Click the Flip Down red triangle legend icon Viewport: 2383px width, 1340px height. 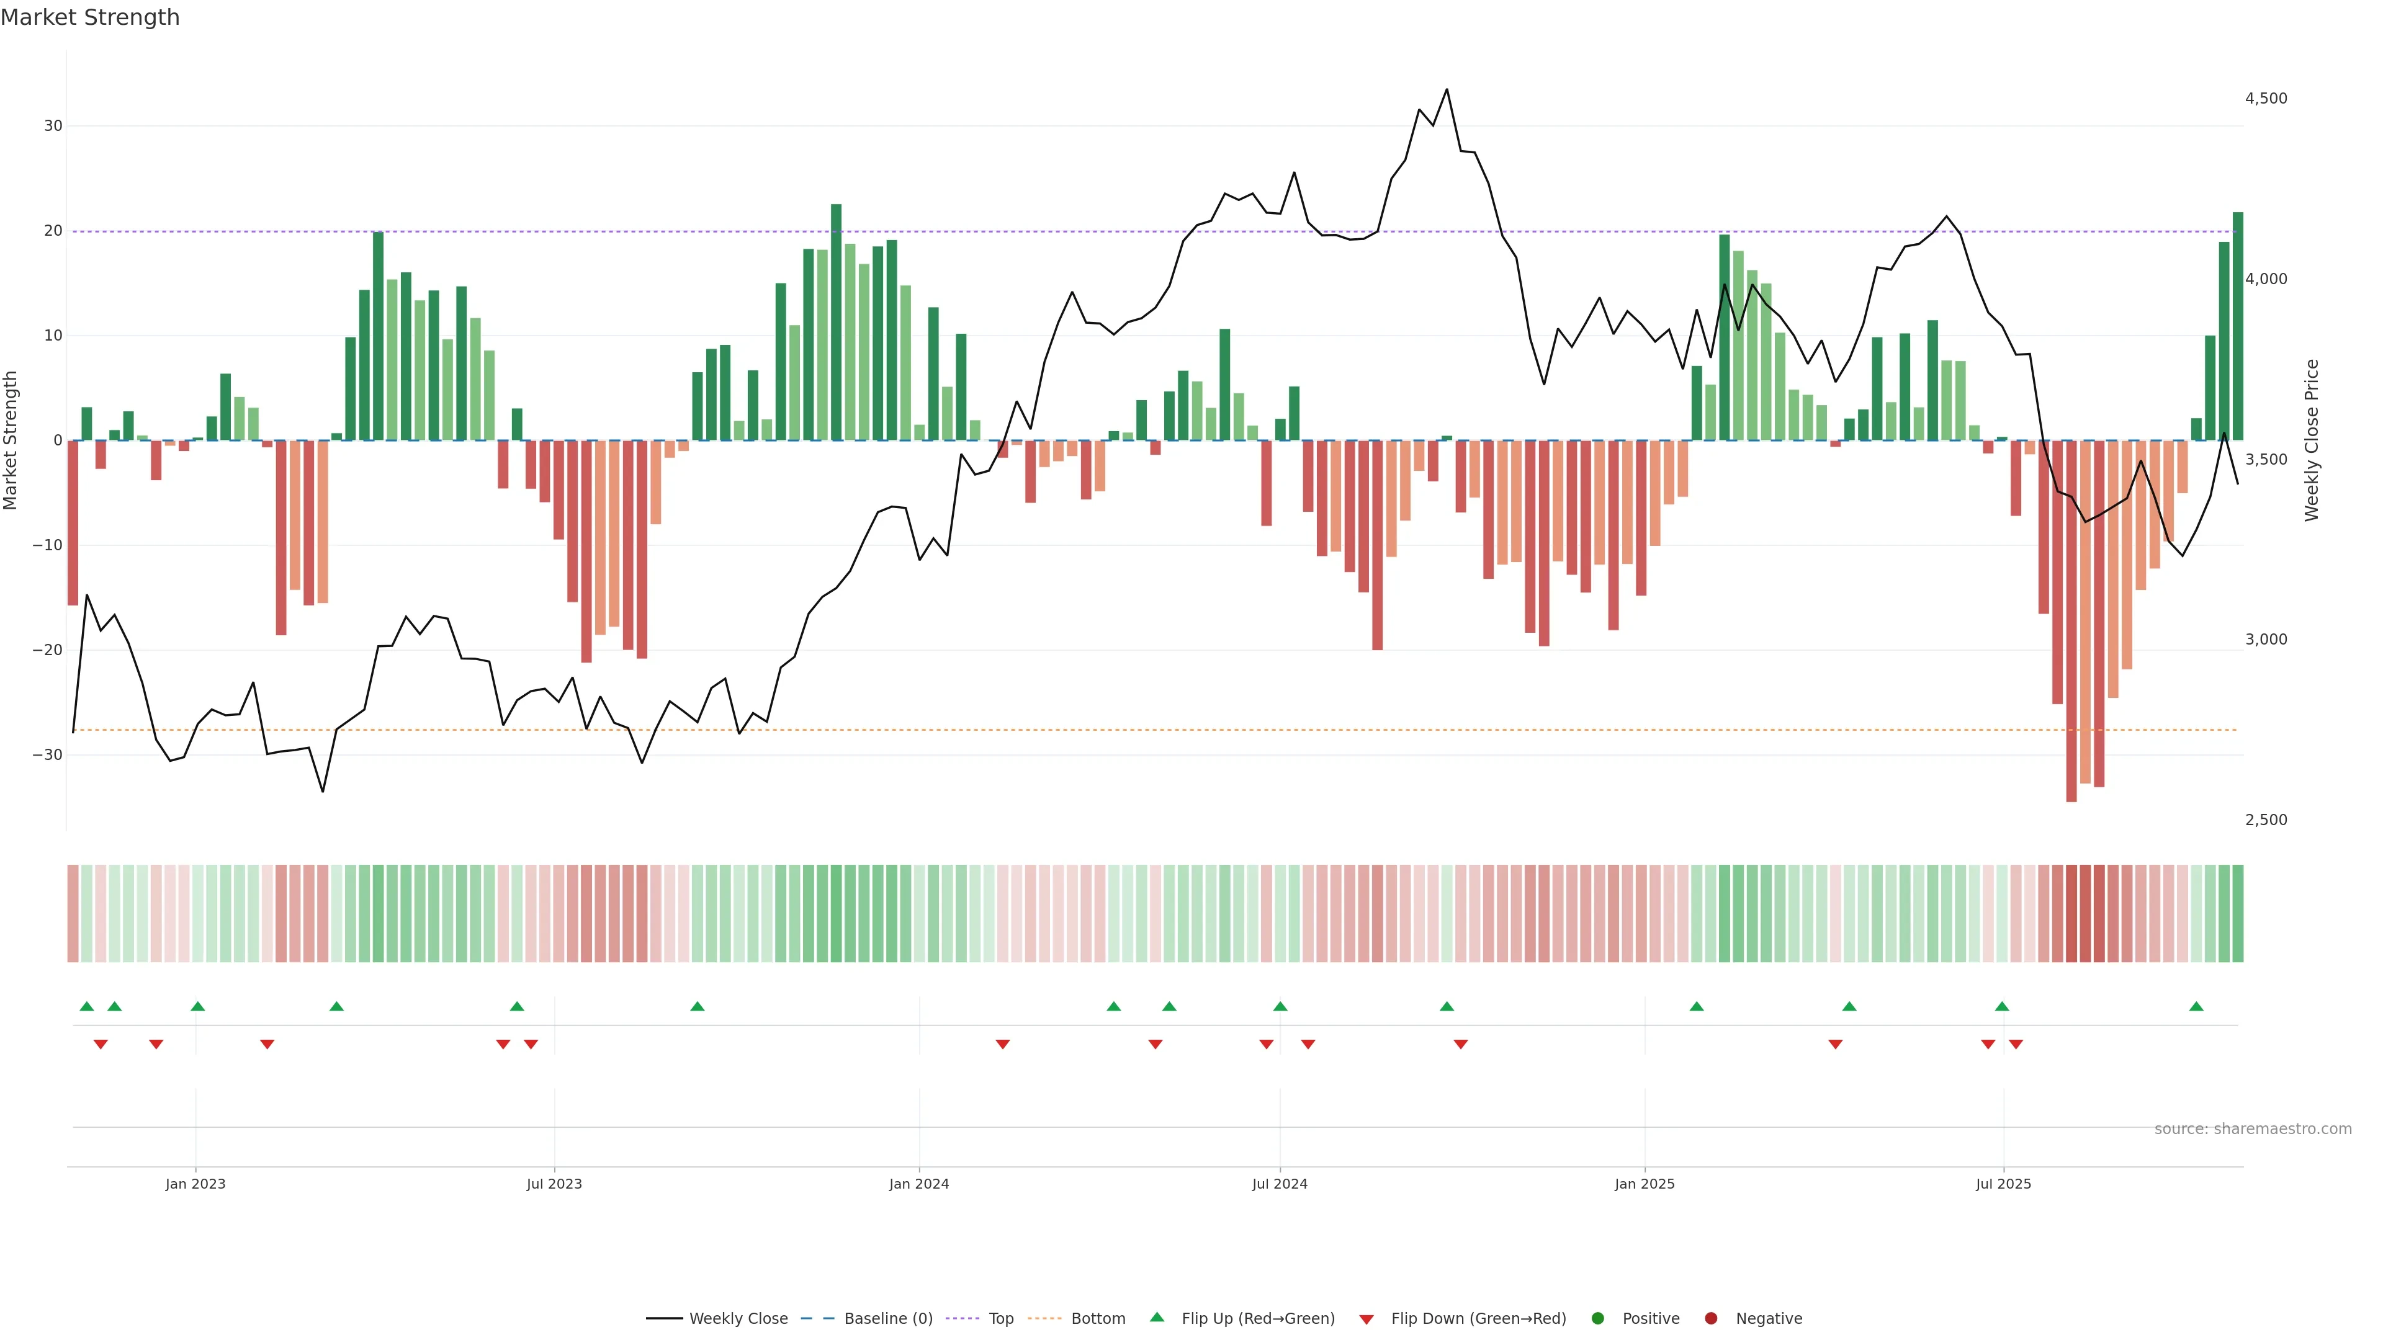tap(1367, 1319)
